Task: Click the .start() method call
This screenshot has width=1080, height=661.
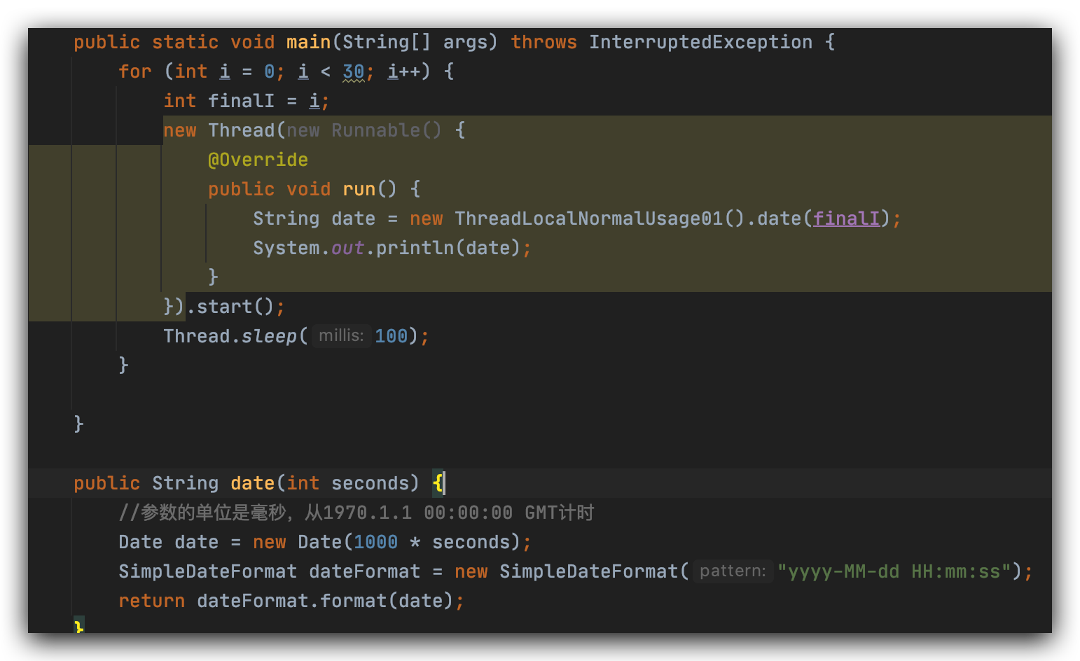Action: click(230, 307)
